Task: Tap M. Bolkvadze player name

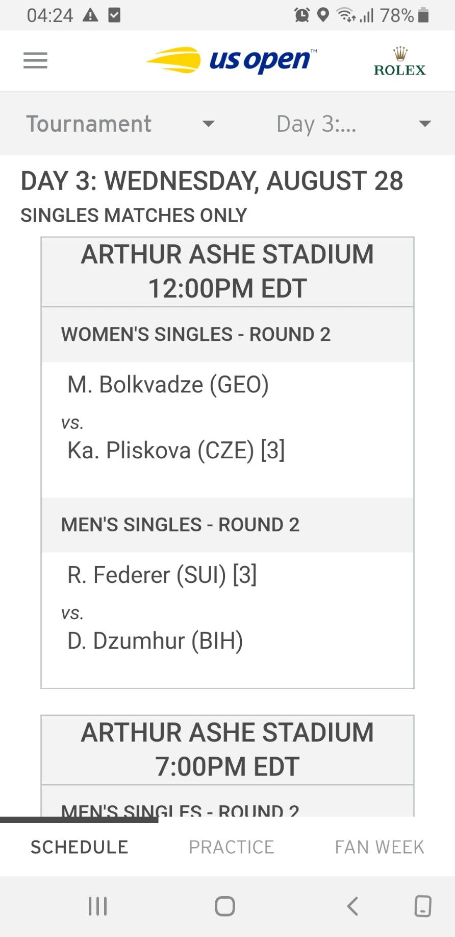Action: coord(168,384)
